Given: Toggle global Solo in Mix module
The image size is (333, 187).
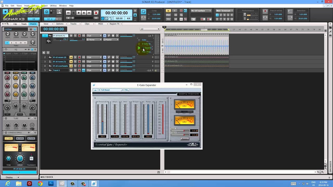Looking at the screenshot, I should click(x=175, y=11).
